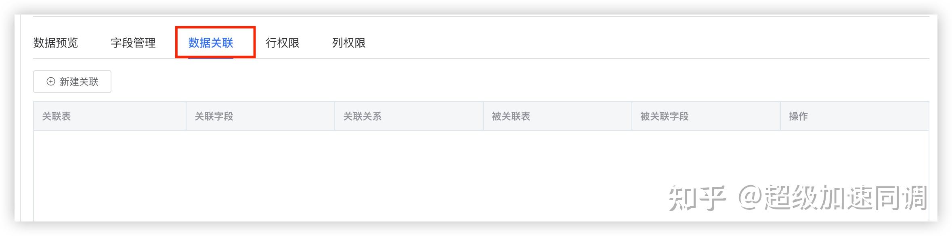
Task: Select the 关联字段 column header
Action: [214, 116]
